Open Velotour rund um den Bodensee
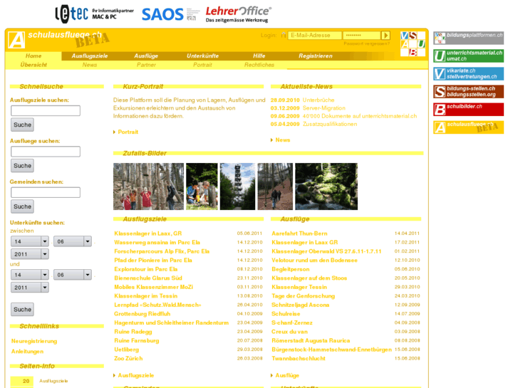The image size is (518, 388). 314,260
